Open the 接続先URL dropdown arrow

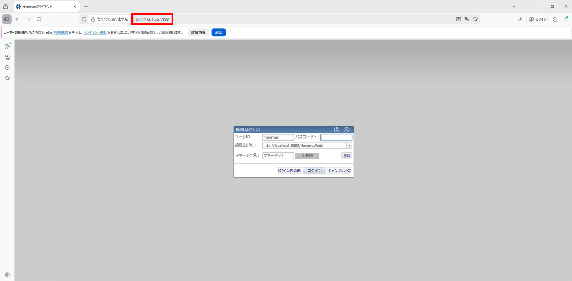pos(349,145)
